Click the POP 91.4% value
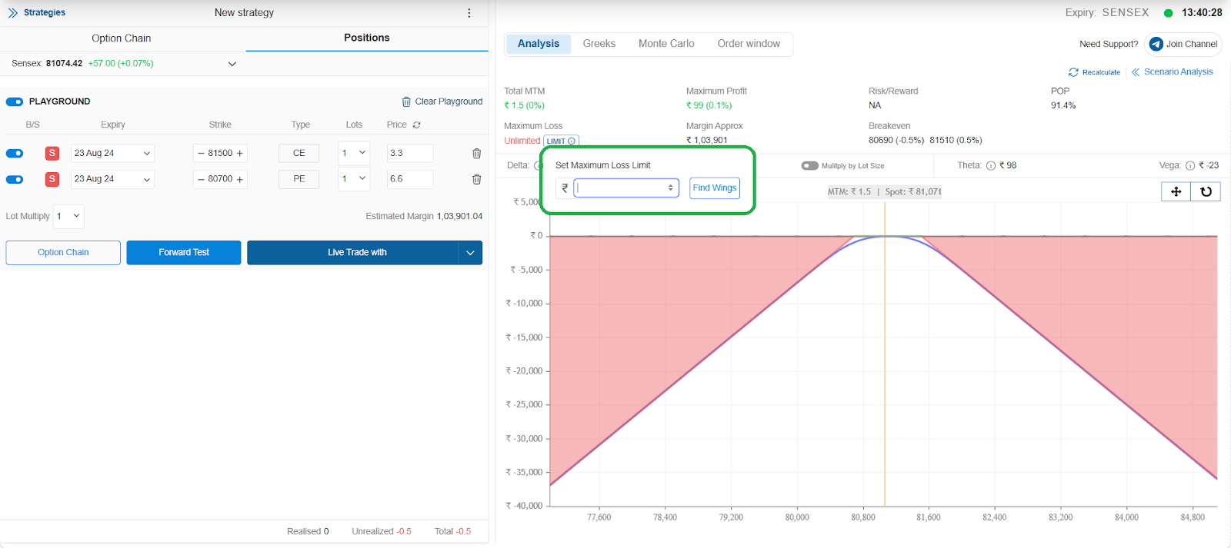The height and width of the screenshot is (548, 1231). click(x=1063, y=106)
